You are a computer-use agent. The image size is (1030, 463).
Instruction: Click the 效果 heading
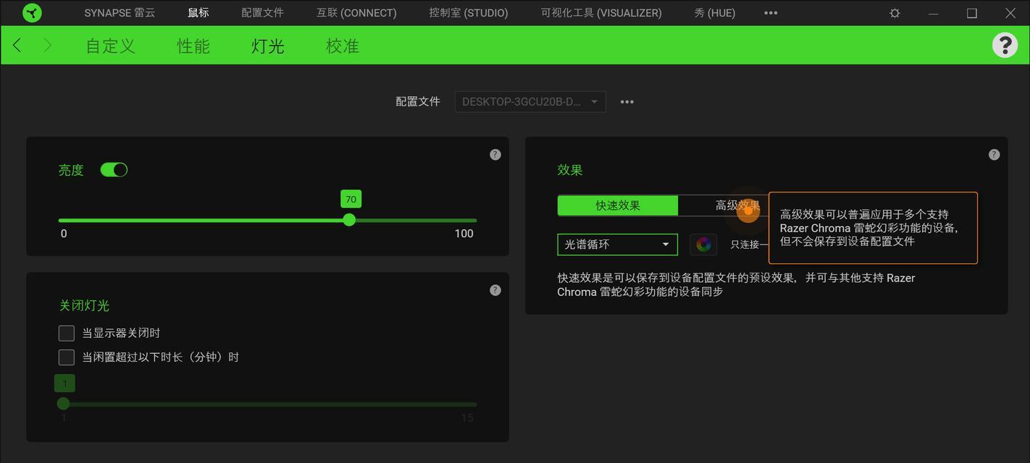pos(570,170)
